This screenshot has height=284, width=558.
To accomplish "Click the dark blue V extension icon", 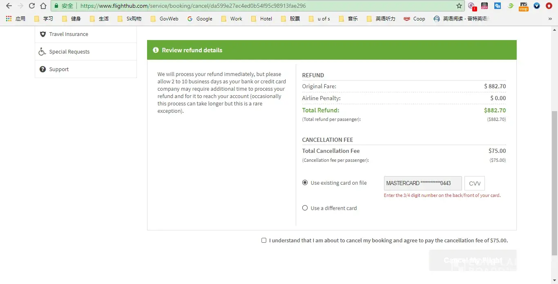I will point(537,6).
